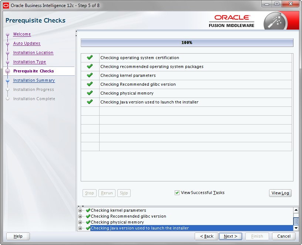This screenshot has height=245, width=302.
Task: Click the 100% progress bar
Action: click(187, 43)
